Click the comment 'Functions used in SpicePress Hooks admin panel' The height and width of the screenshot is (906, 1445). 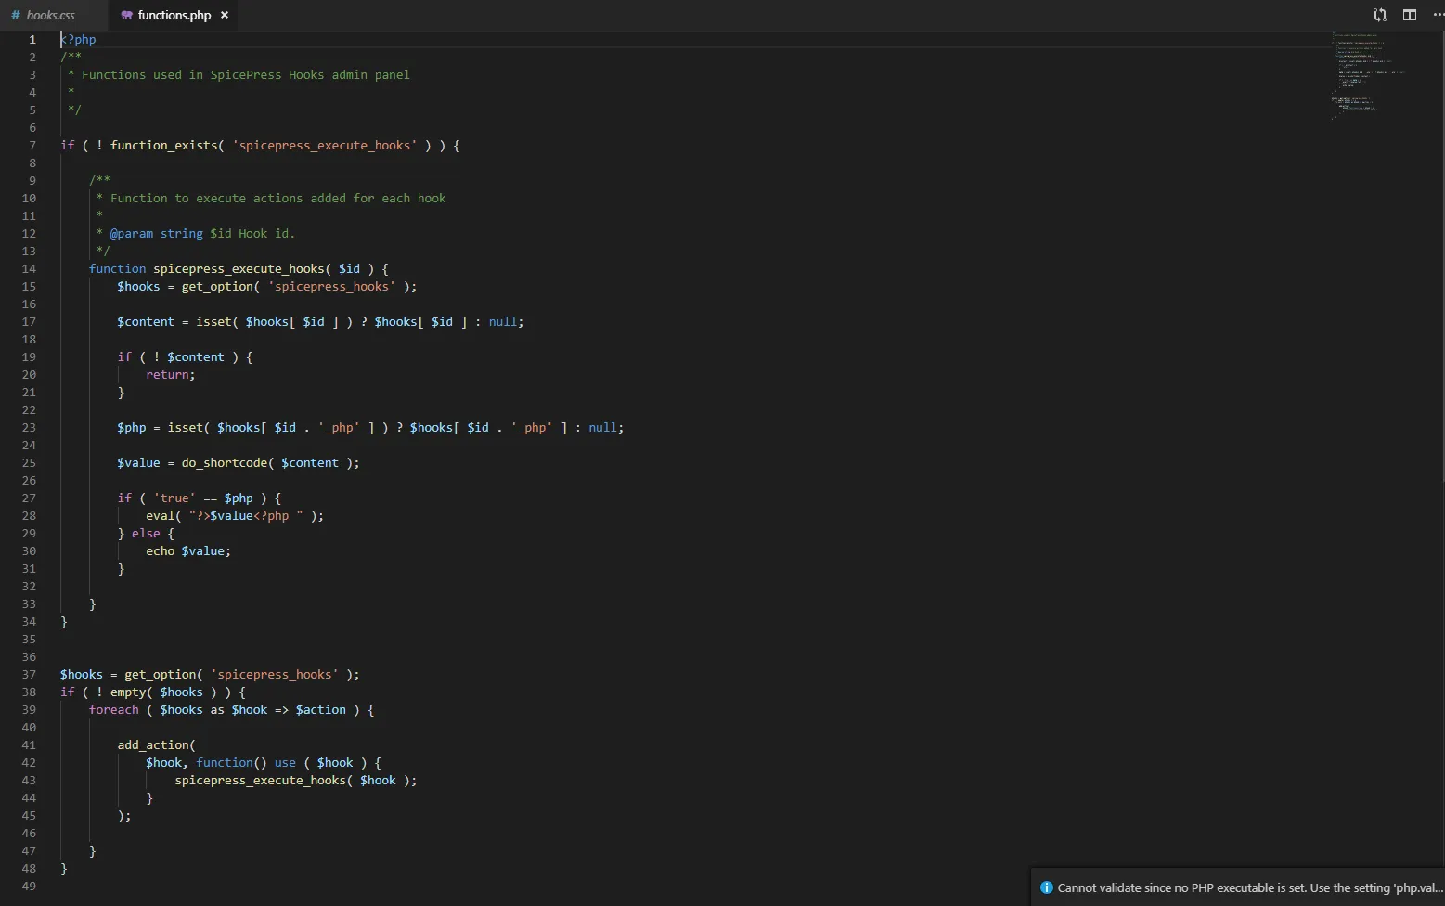click(246, 74)
